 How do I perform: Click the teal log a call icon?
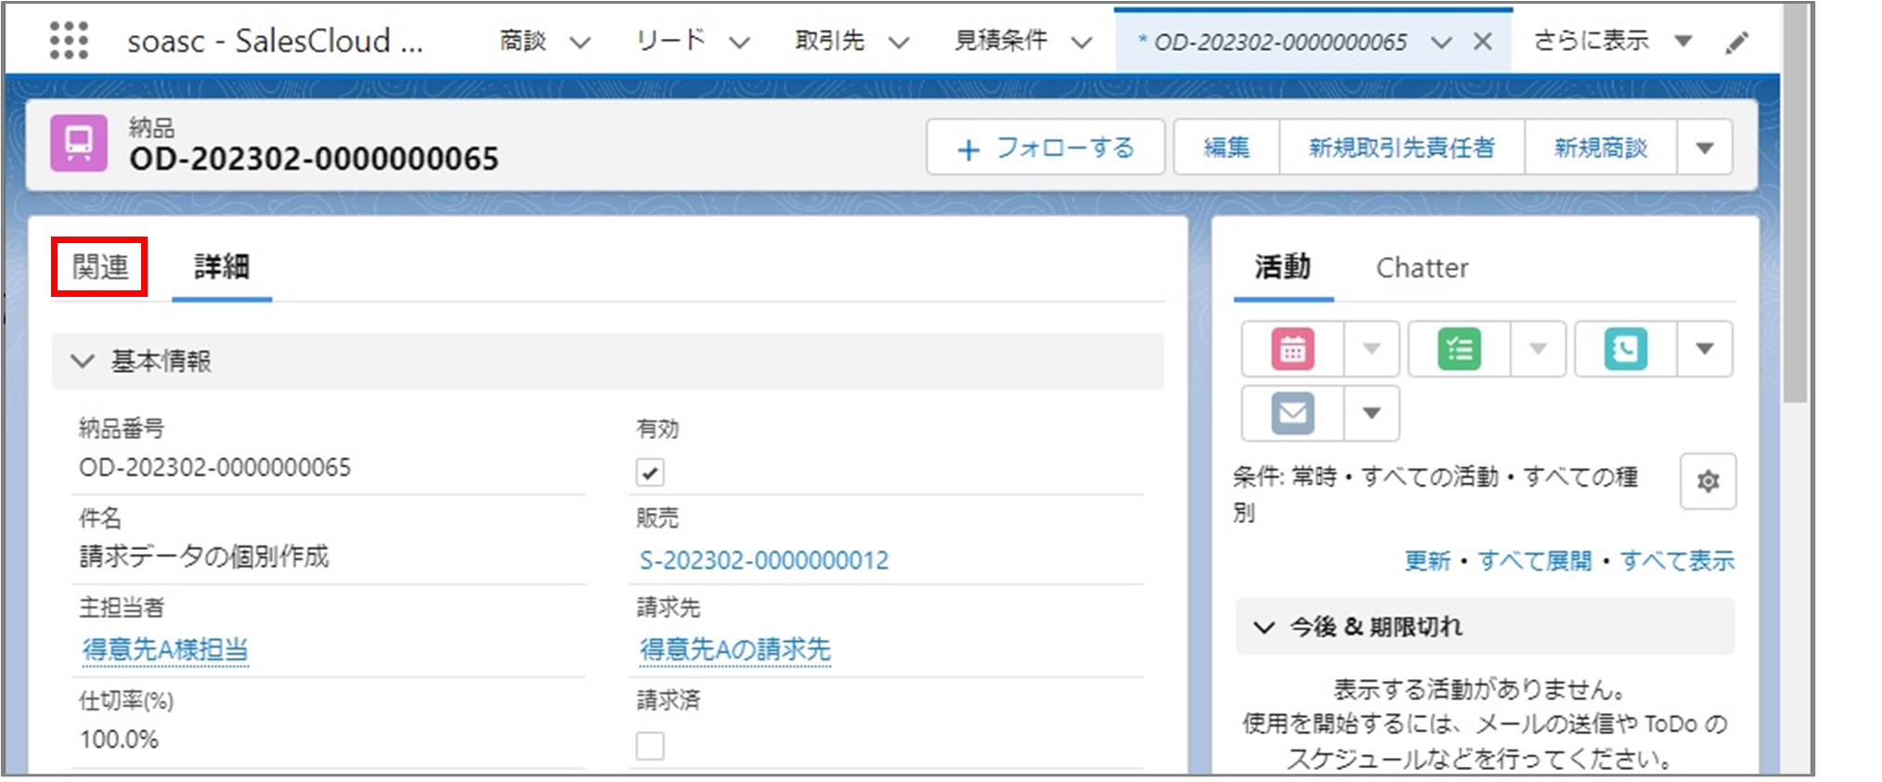point(1626,350)
